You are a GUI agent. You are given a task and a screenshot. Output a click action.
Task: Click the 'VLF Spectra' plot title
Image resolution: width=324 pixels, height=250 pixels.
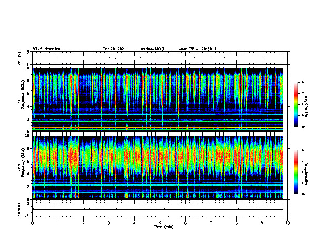[46, 49]
